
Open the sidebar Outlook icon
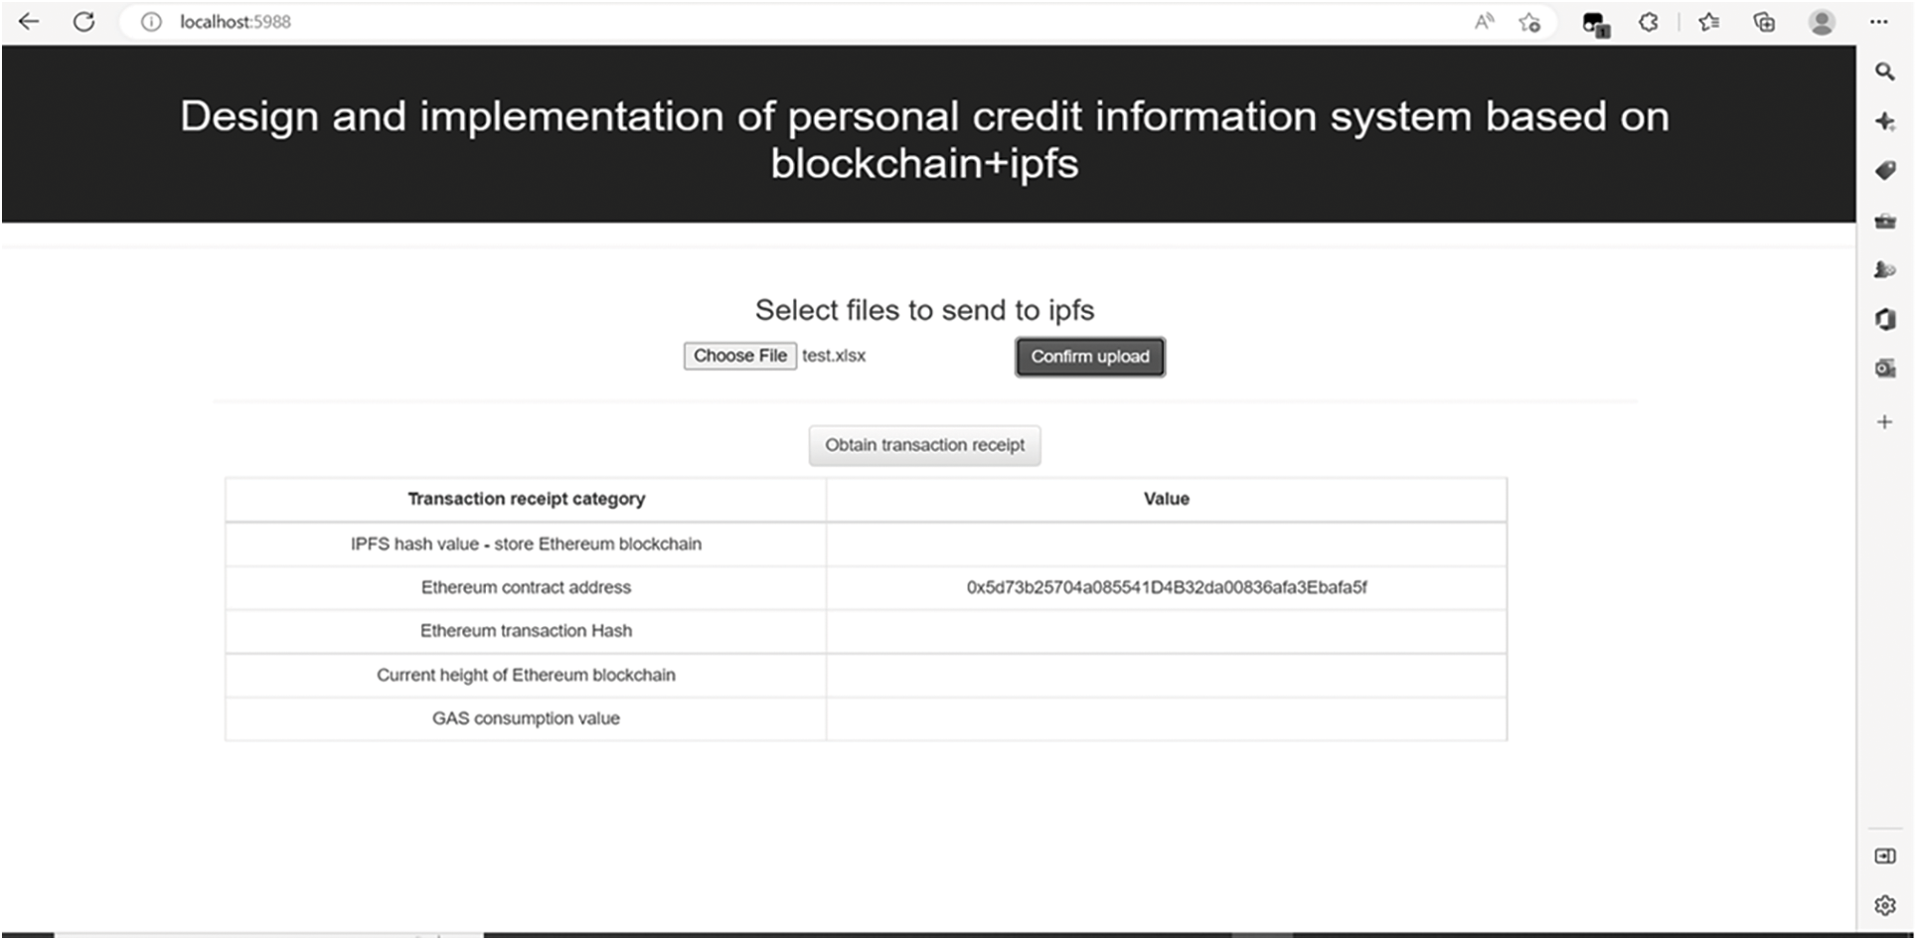(1884, 369)
